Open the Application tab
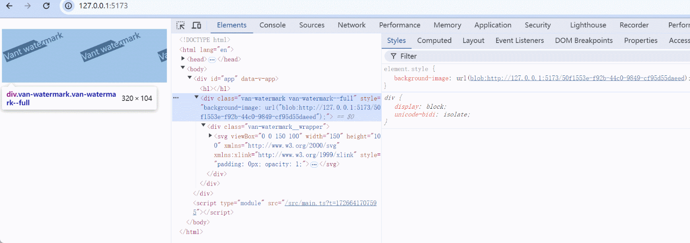This screenshot has width=690, height=243. pos(493,25)
